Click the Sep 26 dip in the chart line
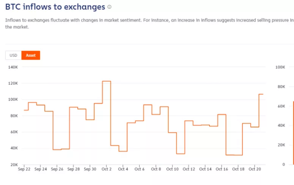Image resolution: width=294 pixels, height=185 pixels. (57, 150)
